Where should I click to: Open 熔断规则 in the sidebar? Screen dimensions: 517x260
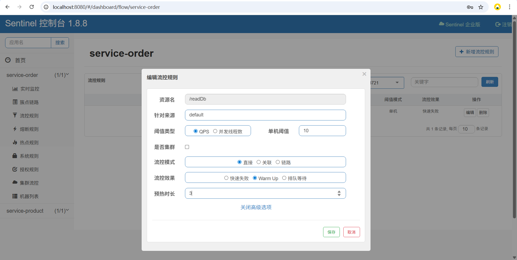click(x=29, y=129)
